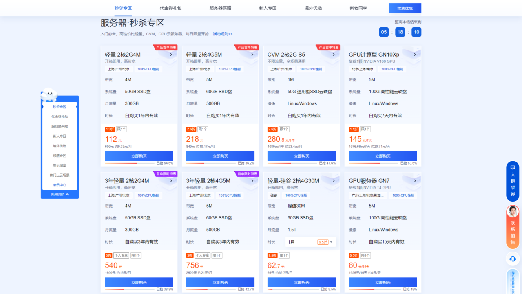Click 立即购买 for the 112元 轻量 server

pos(139,156)
